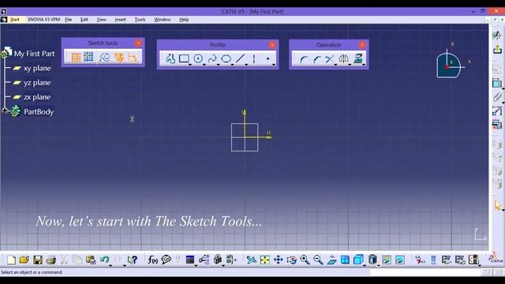Click the Save icon

(38, 260)
